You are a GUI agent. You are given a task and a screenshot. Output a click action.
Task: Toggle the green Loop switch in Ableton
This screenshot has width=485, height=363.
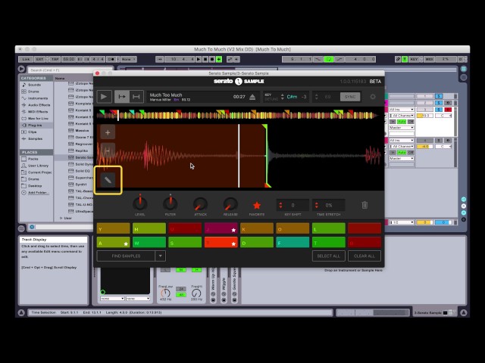[x=328, y=59]
